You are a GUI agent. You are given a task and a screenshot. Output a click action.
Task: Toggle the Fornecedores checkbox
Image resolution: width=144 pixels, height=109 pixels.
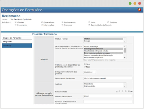pyautogui.click(x=42, y=22)
